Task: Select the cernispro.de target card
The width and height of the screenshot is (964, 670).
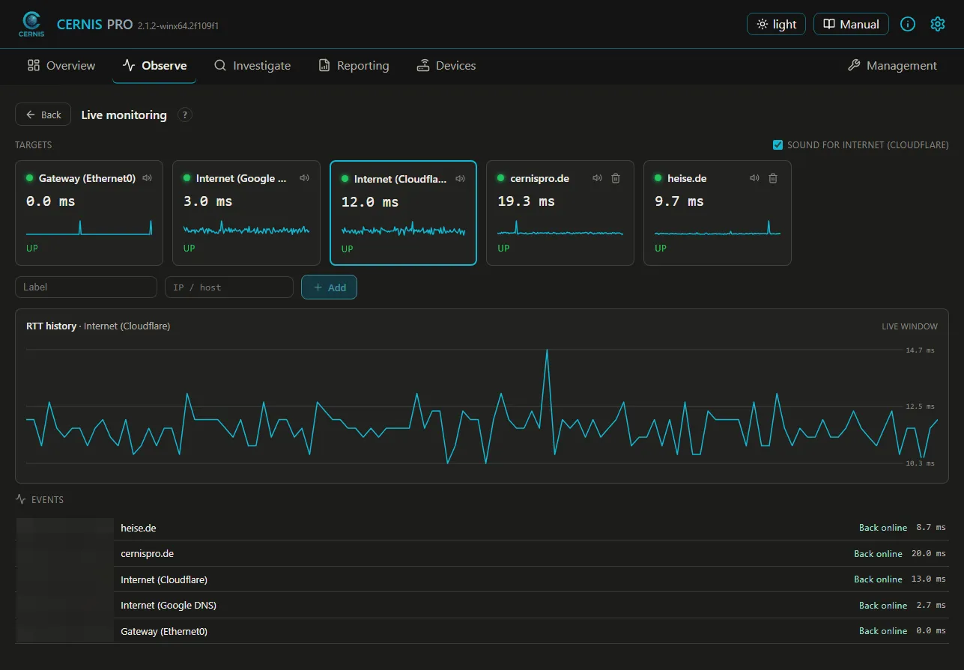Action: [x=560, y=213]
